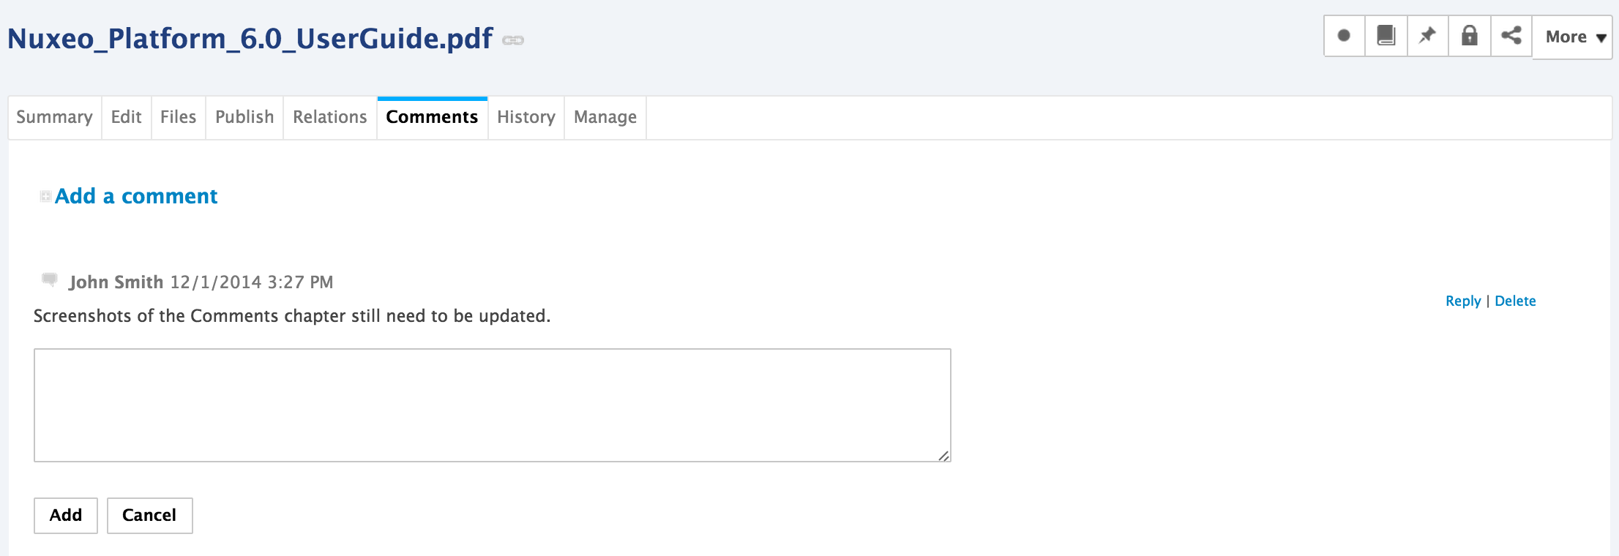
Task: Click the permalink chain icon beside the title
Action: coord(513,40)
